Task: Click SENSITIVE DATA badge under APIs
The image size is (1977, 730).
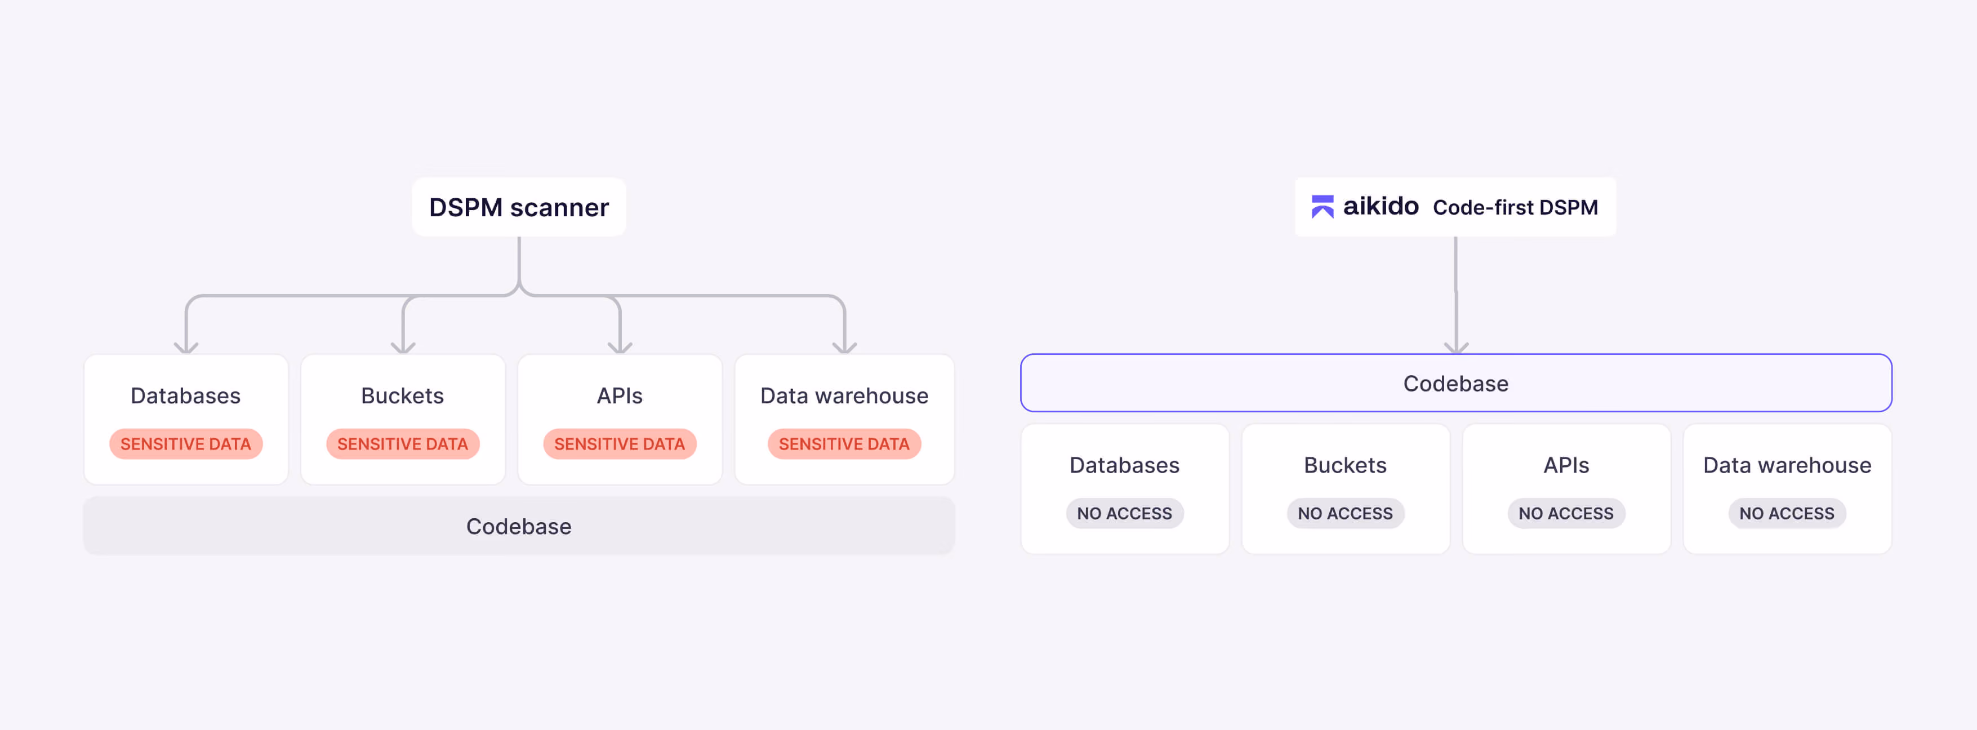Action: tap(620, 444)
